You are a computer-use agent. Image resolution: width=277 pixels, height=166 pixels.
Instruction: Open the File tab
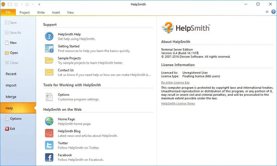[8, 12]
